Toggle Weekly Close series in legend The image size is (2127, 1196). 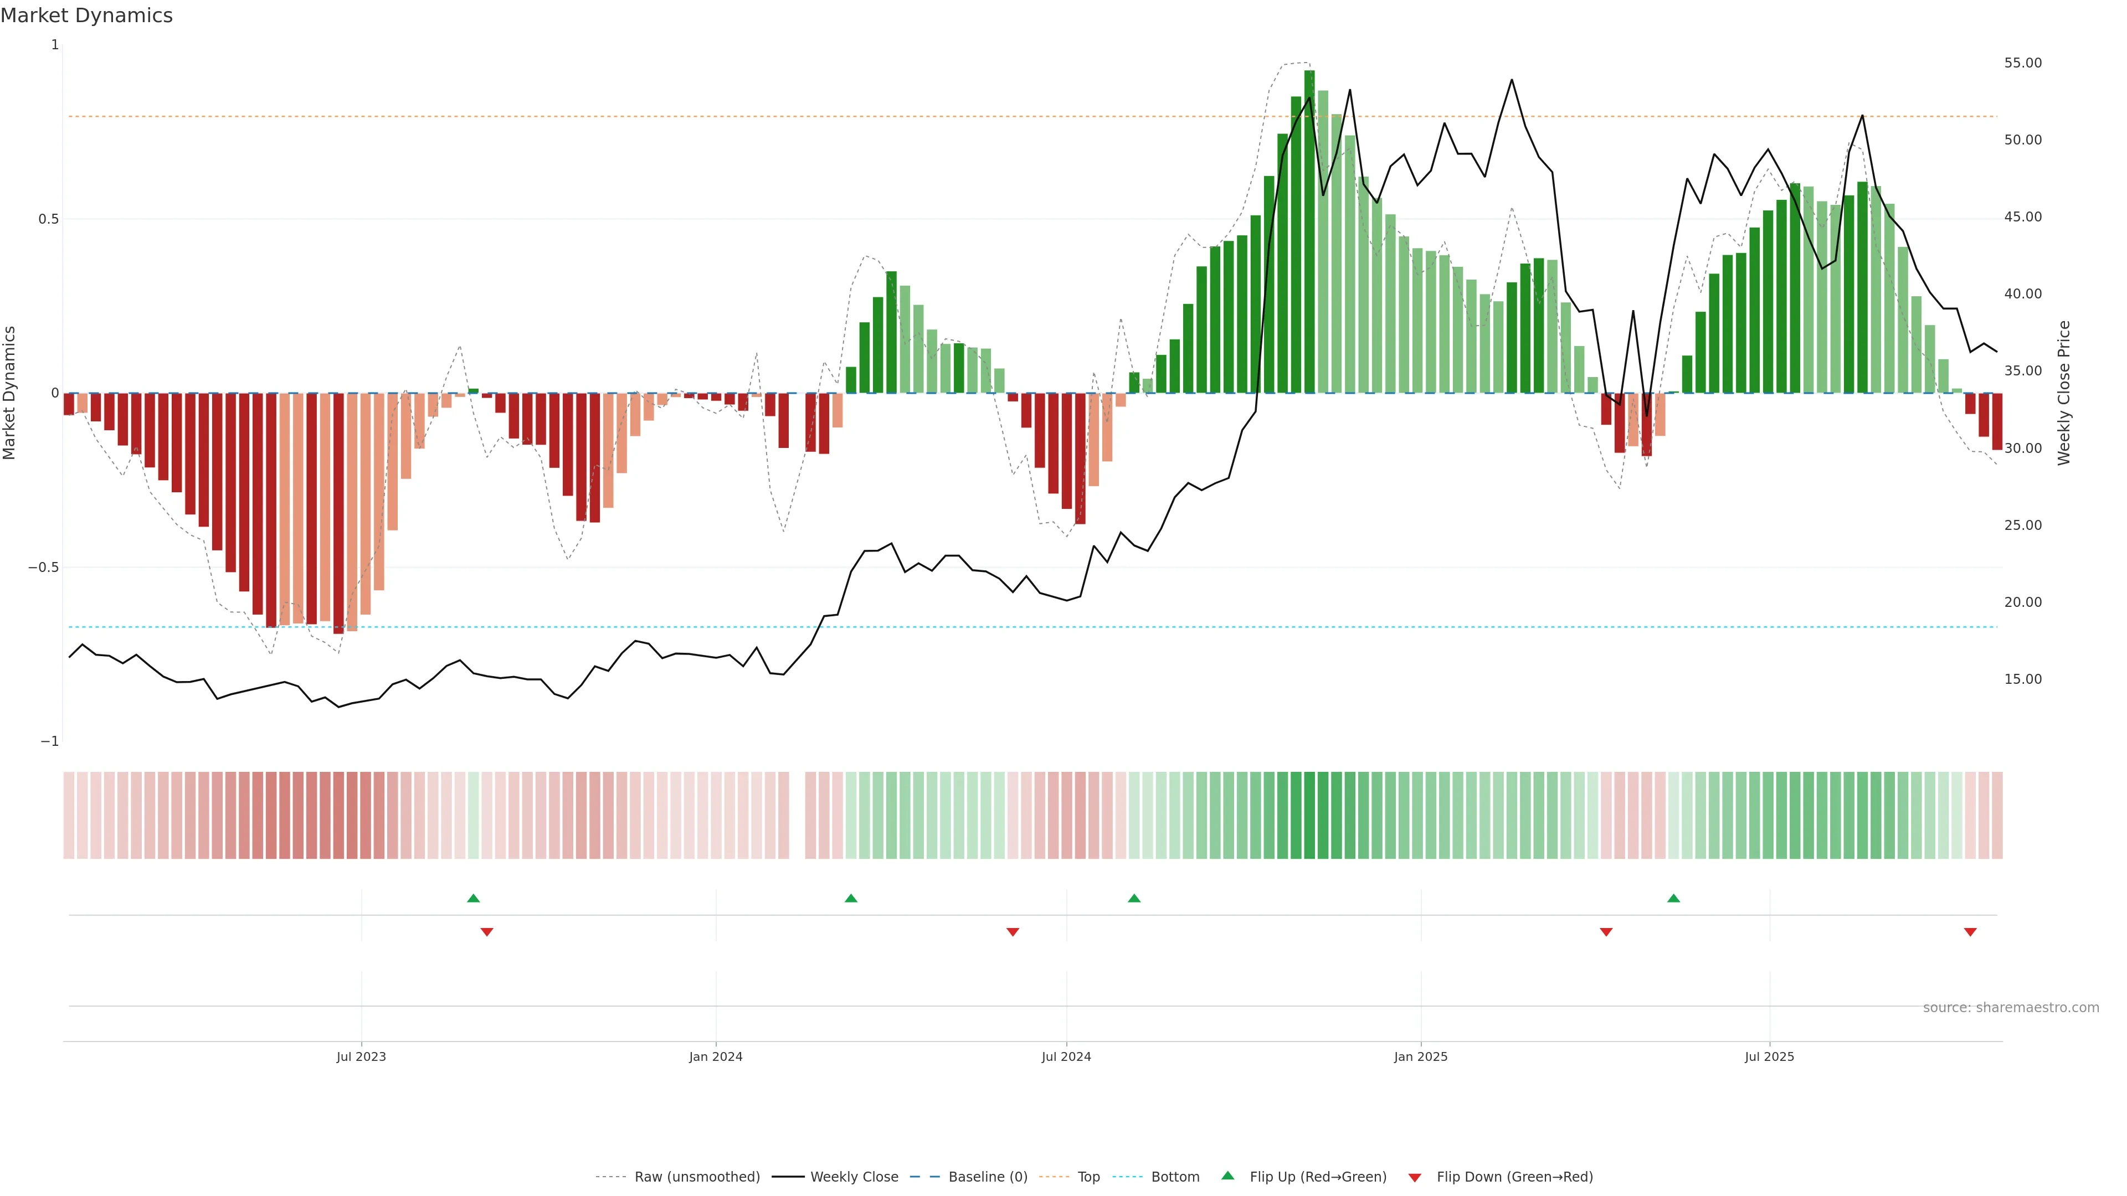[854, 1177]
